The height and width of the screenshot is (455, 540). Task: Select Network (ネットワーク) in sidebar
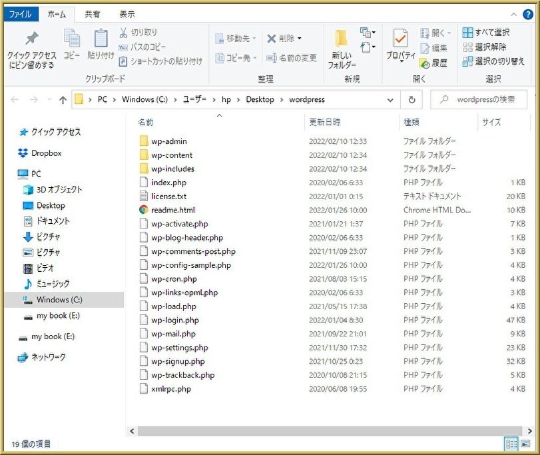click(42, 358)
